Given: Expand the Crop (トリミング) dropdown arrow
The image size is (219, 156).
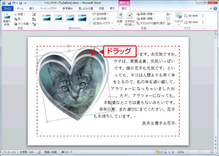Looking at the screenshot, I should [179, 24].
